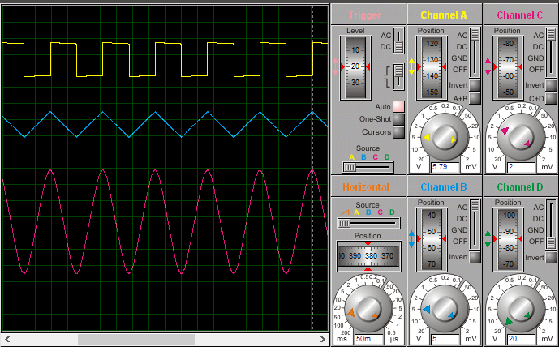Click the timebase 50m value field

tap(368, 339)
